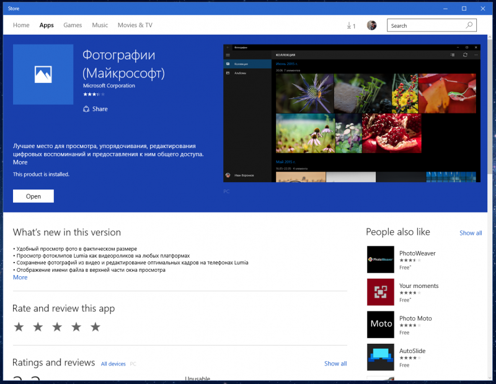The height and width of the screenshot is (384, 496).
Task: Rate the app three stars
Action: [x=57, y=327]
